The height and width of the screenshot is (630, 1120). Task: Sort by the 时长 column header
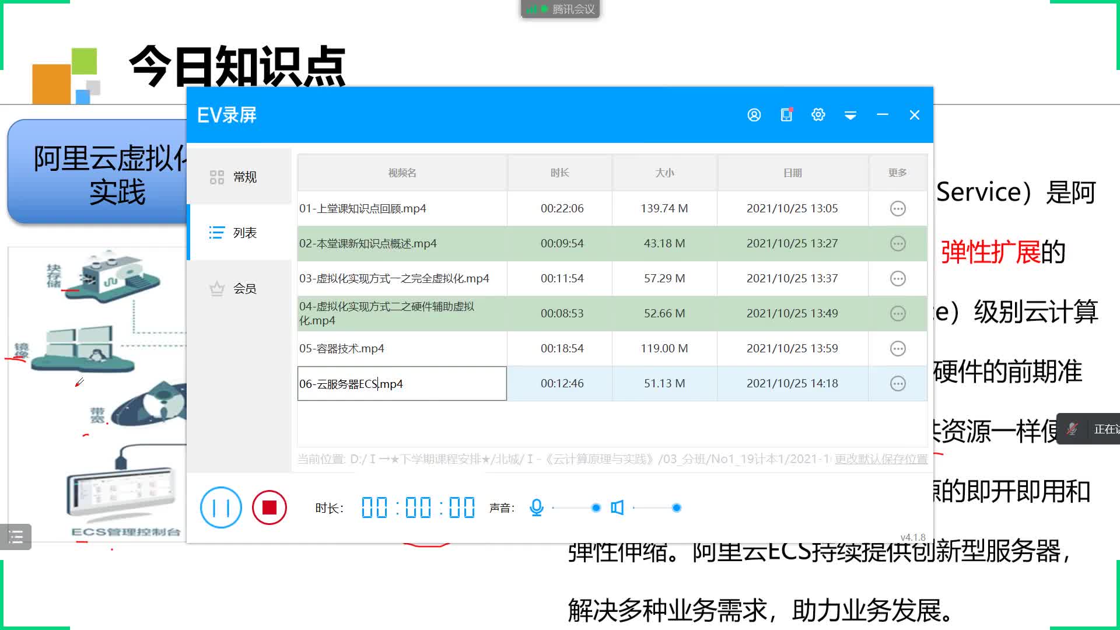click(559, 173)
